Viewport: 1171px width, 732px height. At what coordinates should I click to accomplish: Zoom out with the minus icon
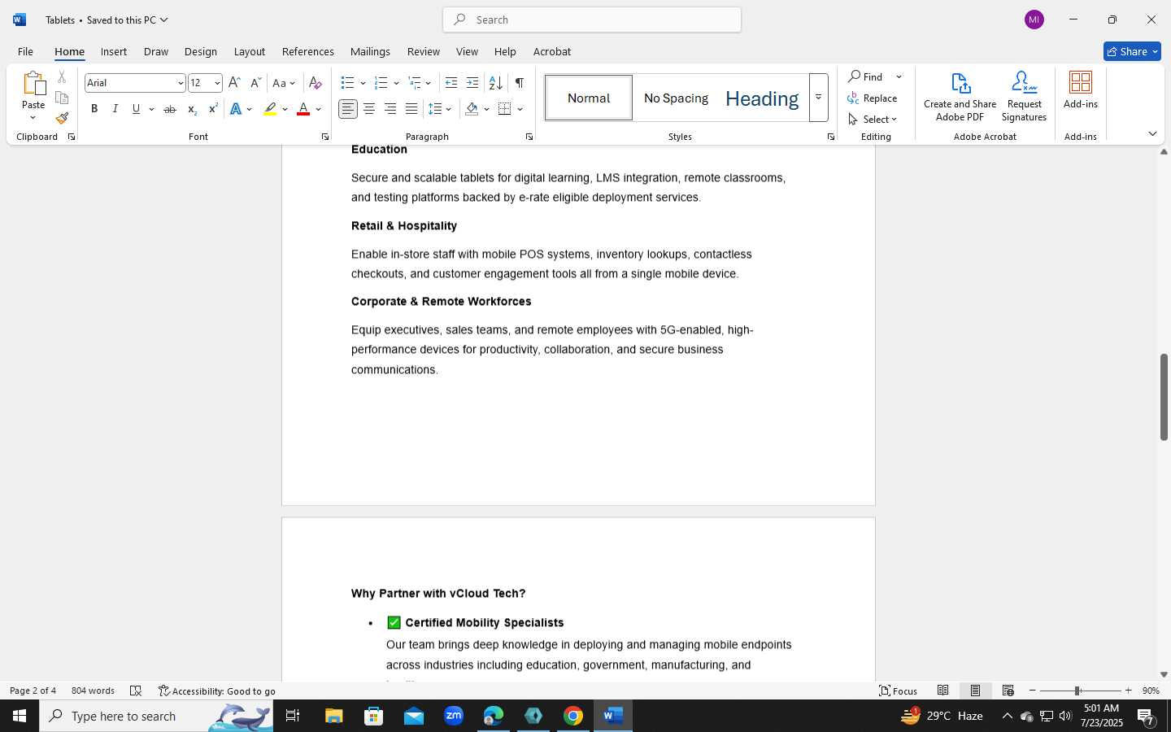1033,691
